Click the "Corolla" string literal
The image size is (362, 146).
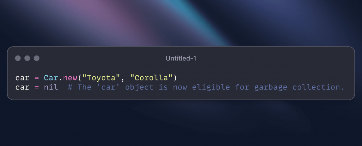click(x=151, y=78)
